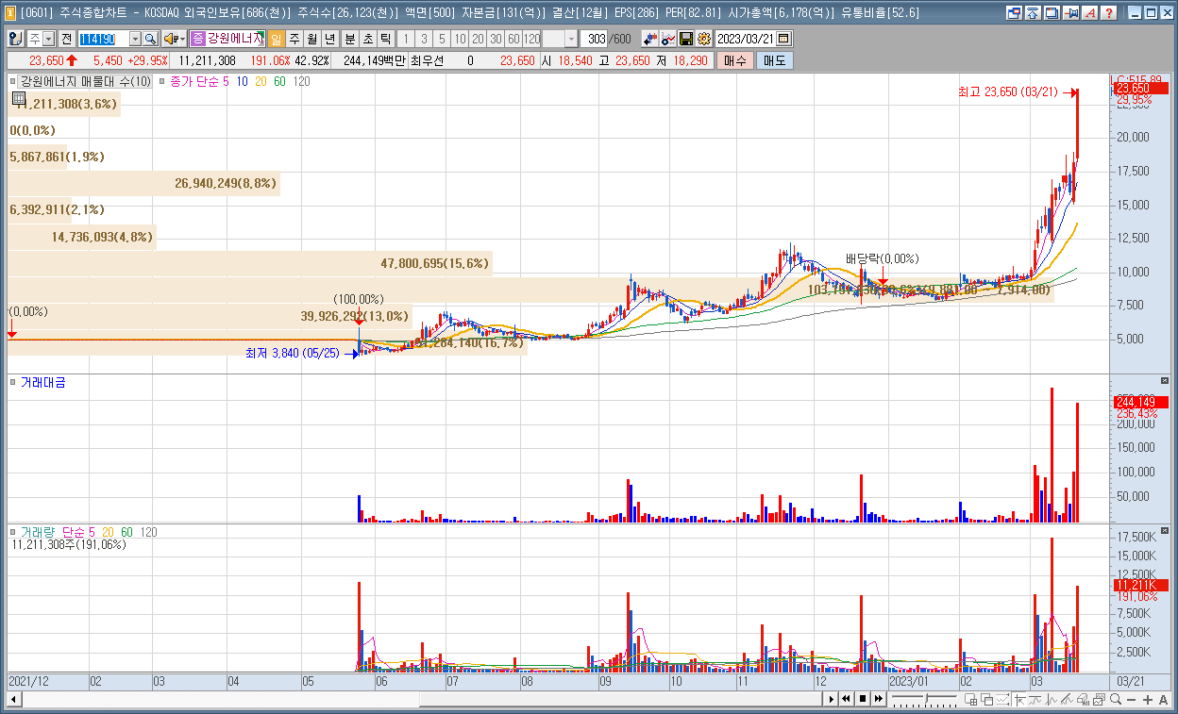Click the zoom slider handle in bottom toolbar
This screenshot has width=1178, height=714.
(927, 698)
